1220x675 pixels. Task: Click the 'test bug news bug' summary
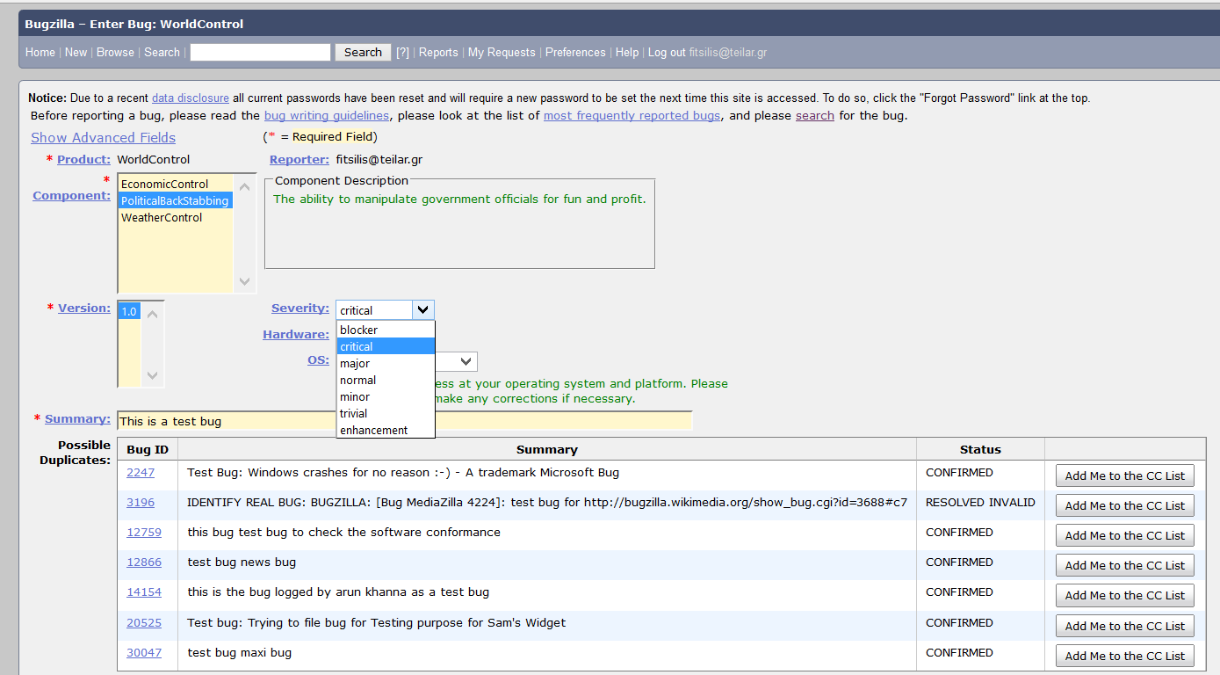click(242, 562)
